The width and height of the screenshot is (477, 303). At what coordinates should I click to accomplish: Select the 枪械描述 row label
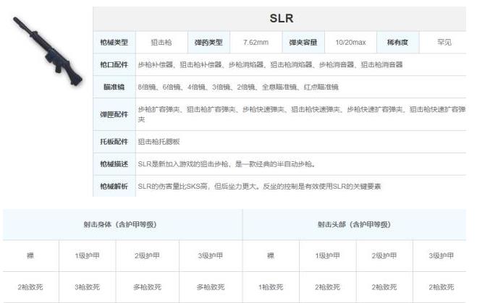click(x=114, y=164)
